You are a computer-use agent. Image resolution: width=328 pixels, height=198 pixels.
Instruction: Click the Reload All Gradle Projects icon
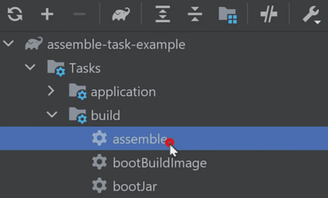pyautogui.click(x=15, y=15)
